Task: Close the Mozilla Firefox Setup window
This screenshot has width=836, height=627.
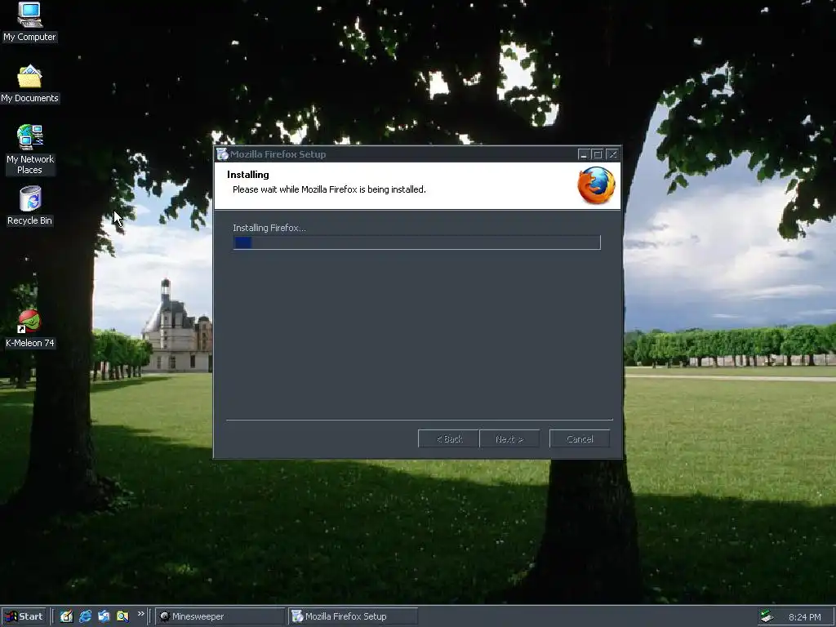Action: click(x=612, y=154)
